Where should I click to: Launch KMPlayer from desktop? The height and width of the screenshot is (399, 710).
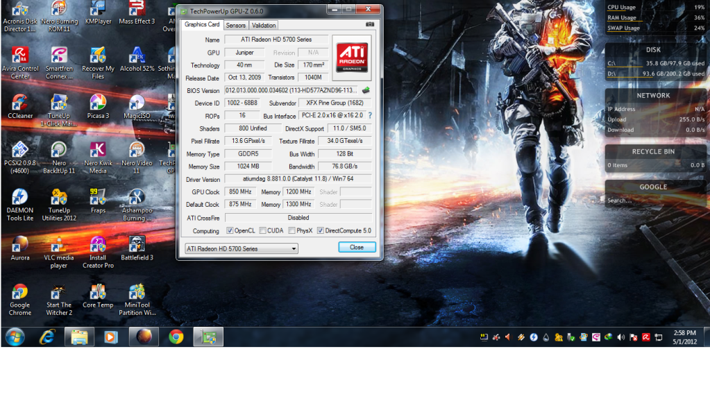click(x=98, y=14)
